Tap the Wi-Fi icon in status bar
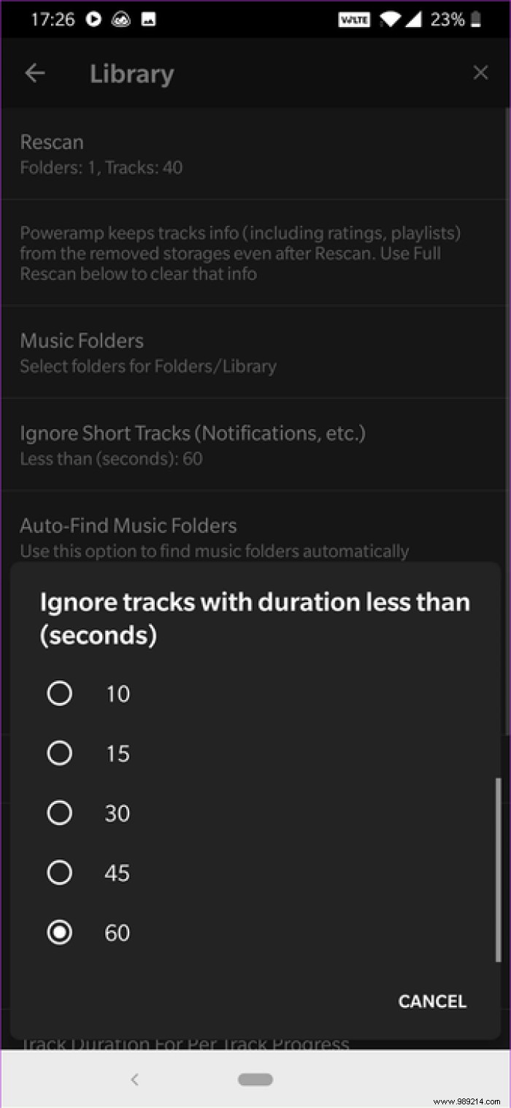Viewport: 511px width, 1108px height. point(391,20)
